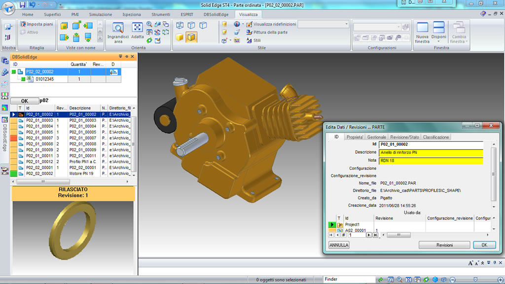Click ANNULLA in Edita Dati dialog
505x284 pixels.
[x=339, y=245]
